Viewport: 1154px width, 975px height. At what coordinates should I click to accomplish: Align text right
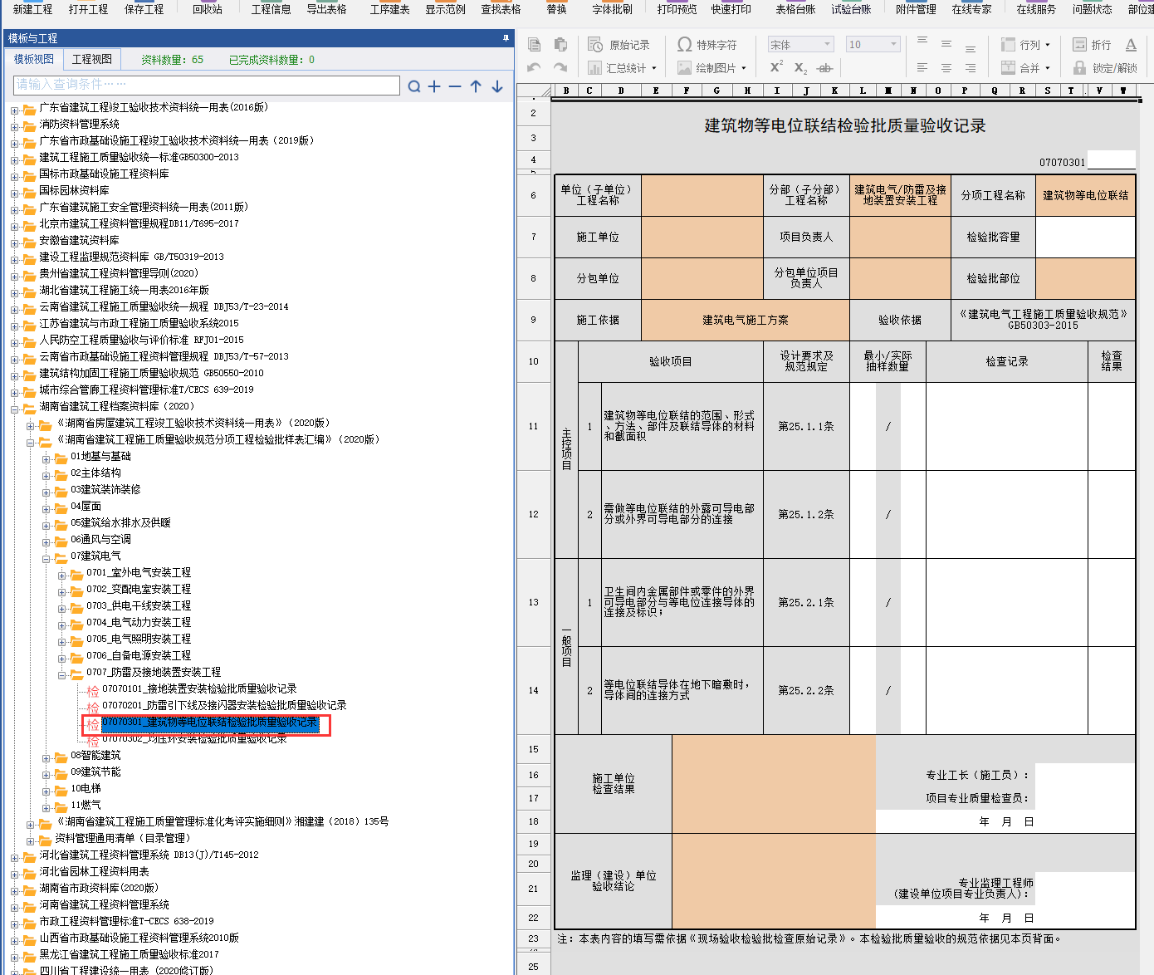click(971, 68)
